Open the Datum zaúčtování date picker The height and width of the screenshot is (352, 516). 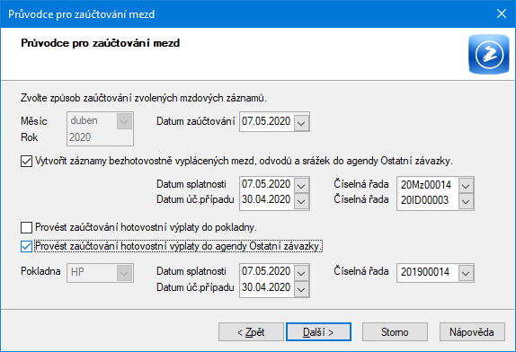coord(301,122)
